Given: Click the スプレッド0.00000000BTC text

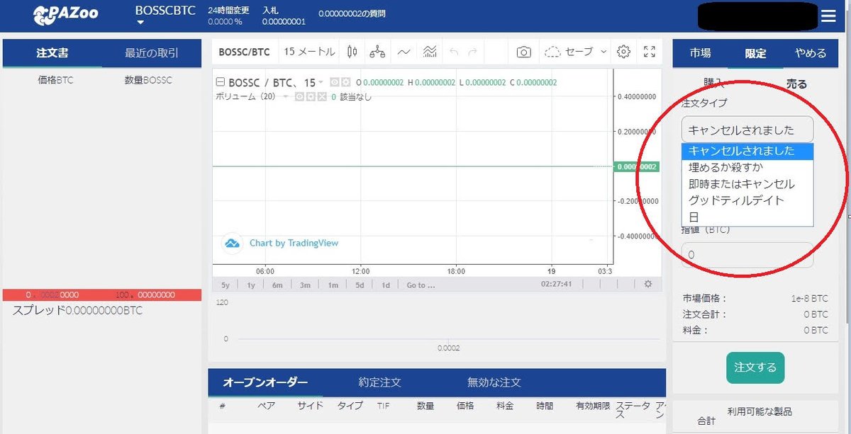Looking at the screenshot, I should (77, 310).
